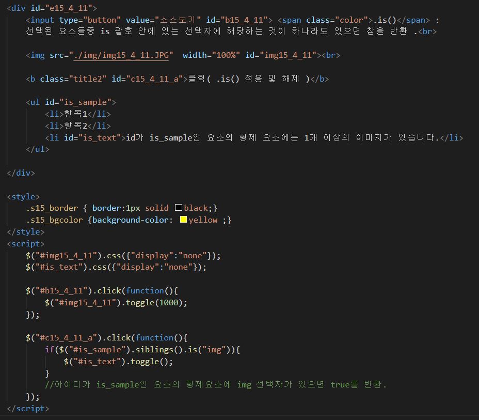Click the closing </style> tag
479x420 pixels.
tap(26, 232)
